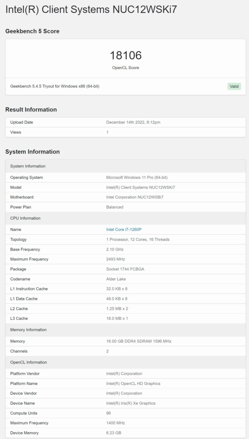Click the 'Channels' label
This screenshot has height=439, width=249.
pos(19,351)
